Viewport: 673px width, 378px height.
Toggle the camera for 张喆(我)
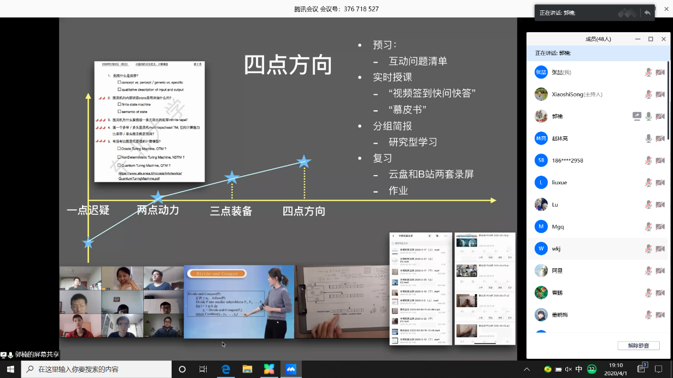(x=660, y=72)
